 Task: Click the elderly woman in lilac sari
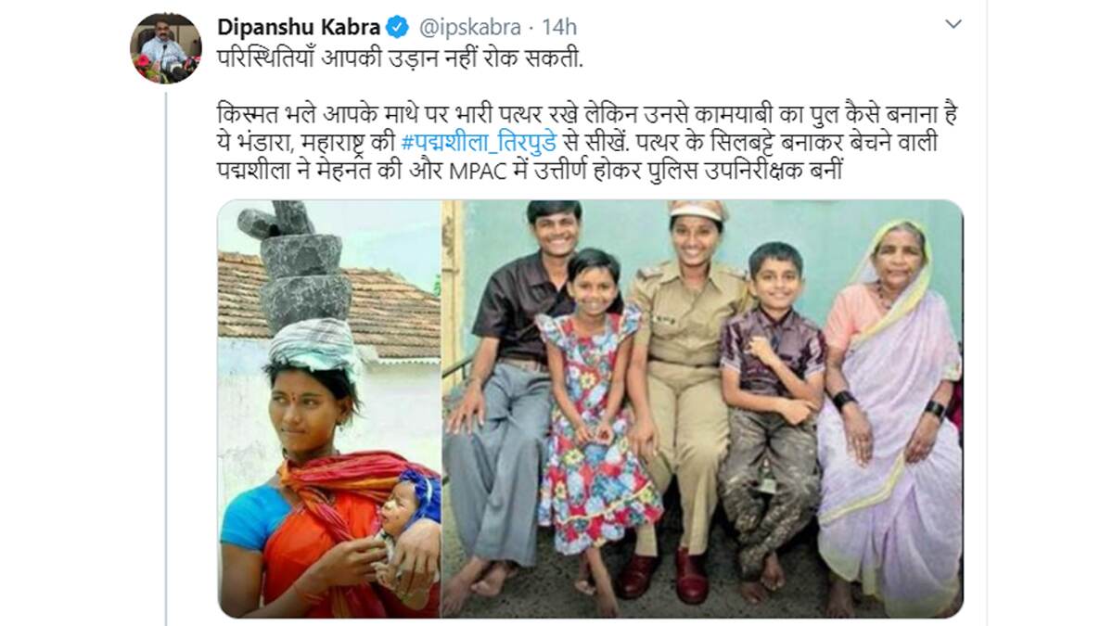click(890, 417)
